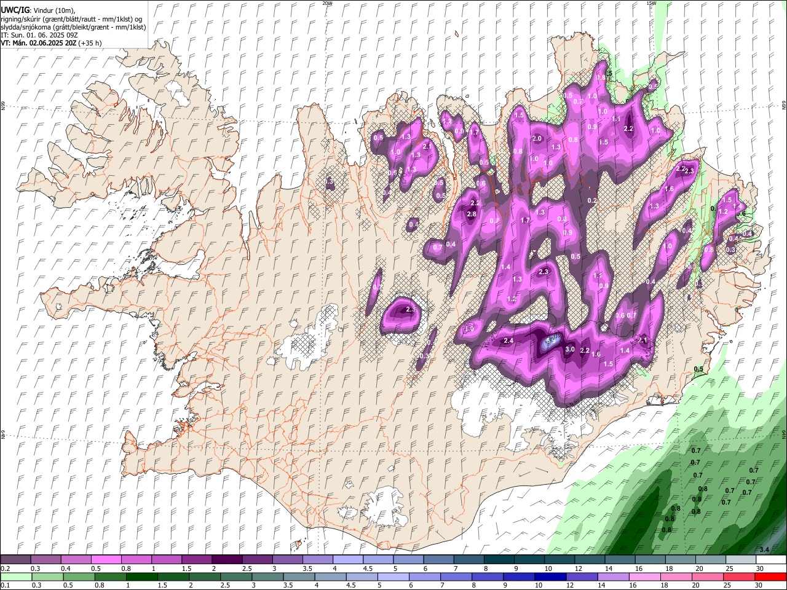Click the '15W' longitude label

[651, 3]
